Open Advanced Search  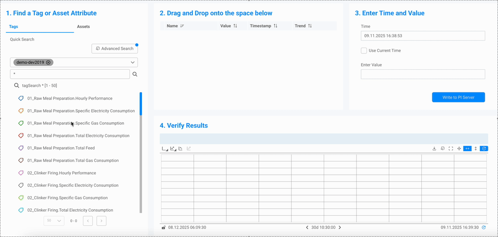(114, 48)
